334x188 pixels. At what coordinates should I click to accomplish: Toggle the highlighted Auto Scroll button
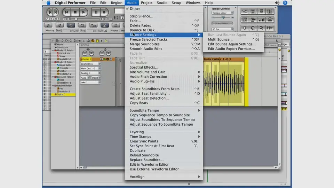pos(104,25)
